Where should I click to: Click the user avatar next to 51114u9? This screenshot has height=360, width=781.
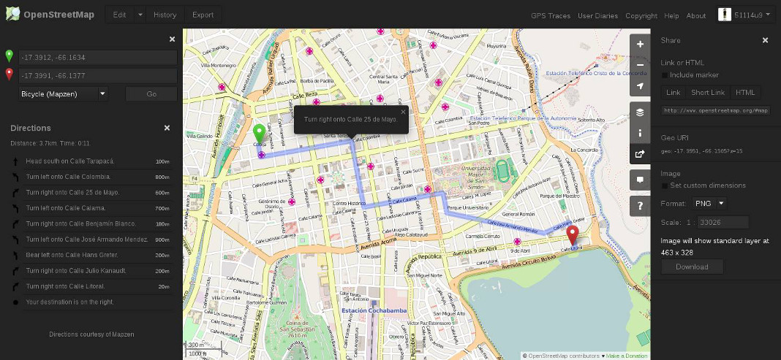point(725,15)
